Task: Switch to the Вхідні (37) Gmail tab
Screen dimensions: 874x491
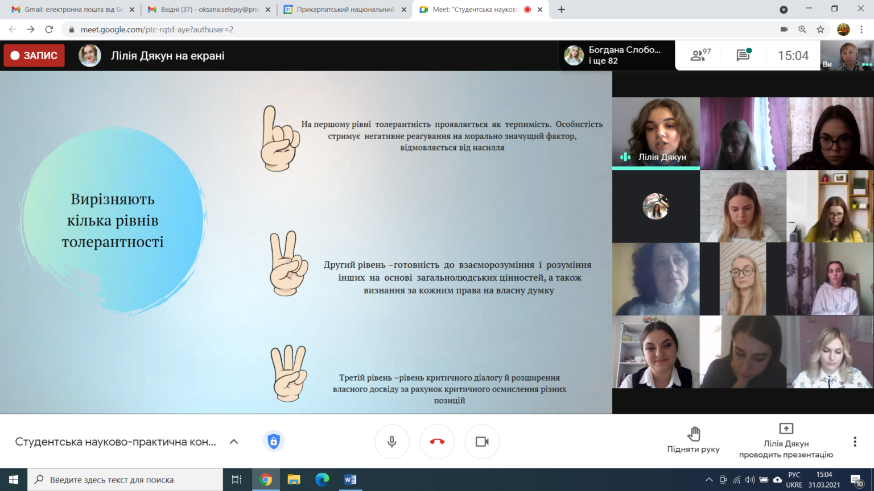Action: coord(207,10)
